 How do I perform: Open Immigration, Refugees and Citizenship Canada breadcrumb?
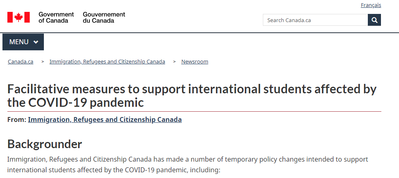[107, 62]
